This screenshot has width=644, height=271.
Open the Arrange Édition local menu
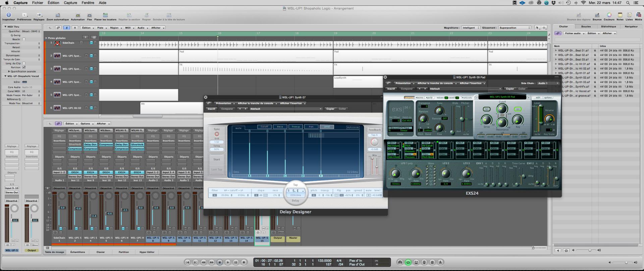(87, 28)
